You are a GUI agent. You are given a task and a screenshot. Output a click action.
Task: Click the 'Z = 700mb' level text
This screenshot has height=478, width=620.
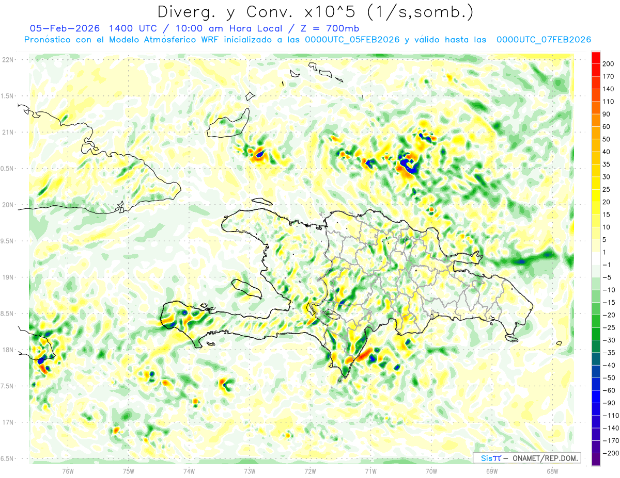coord(327,28)
